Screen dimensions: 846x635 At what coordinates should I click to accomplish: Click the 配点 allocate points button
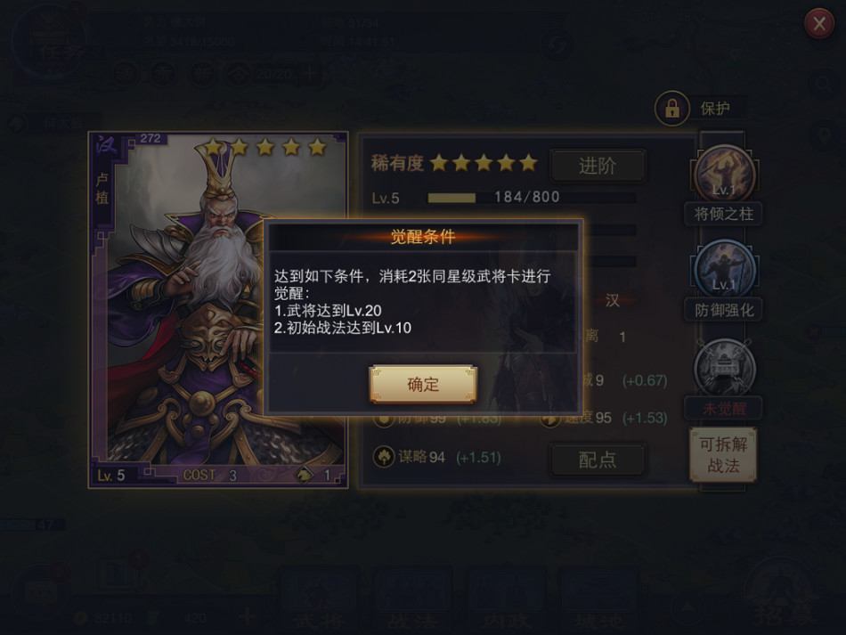(598, 460)
